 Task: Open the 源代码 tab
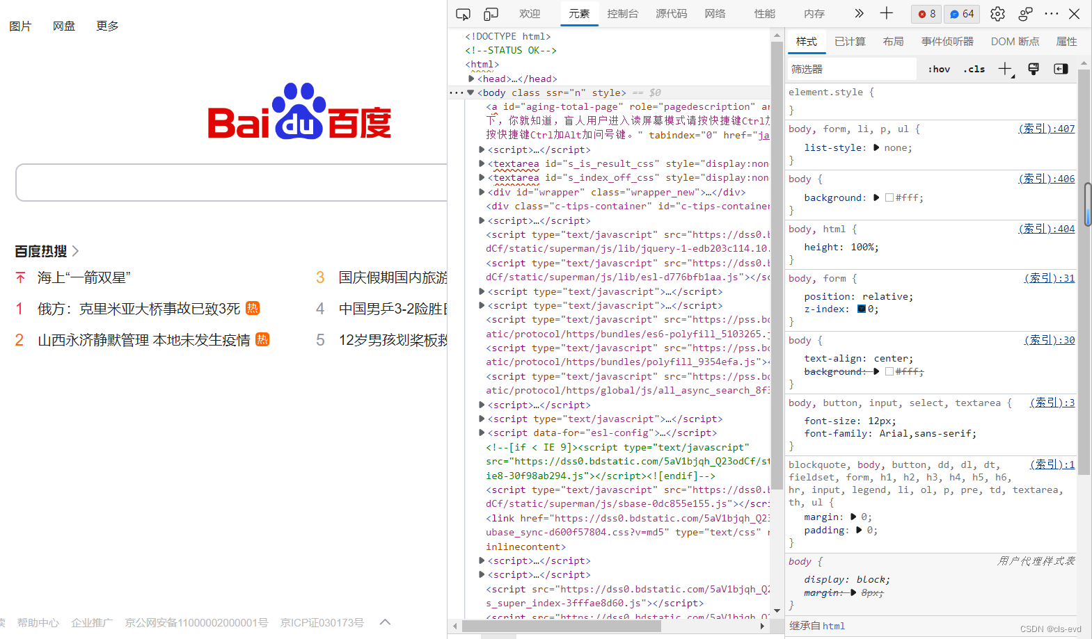(x=671, y=14)
